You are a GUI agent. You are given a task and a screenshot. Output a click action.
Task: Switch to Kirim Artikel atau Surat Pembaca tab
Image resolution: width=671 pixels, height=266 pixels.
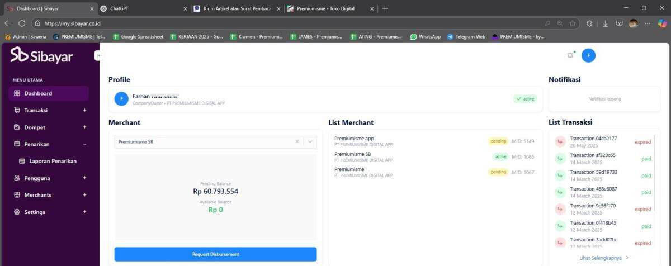tap(237, 8)
